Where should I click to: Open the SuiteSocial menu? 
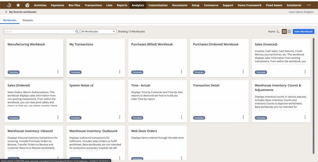(294, 5)
